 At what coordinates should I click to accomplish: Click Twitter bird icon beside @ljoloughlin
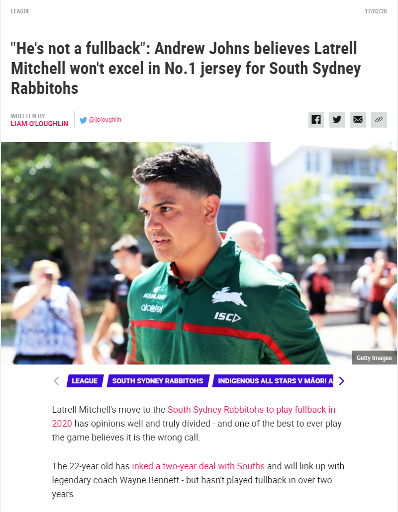[83, 120]
